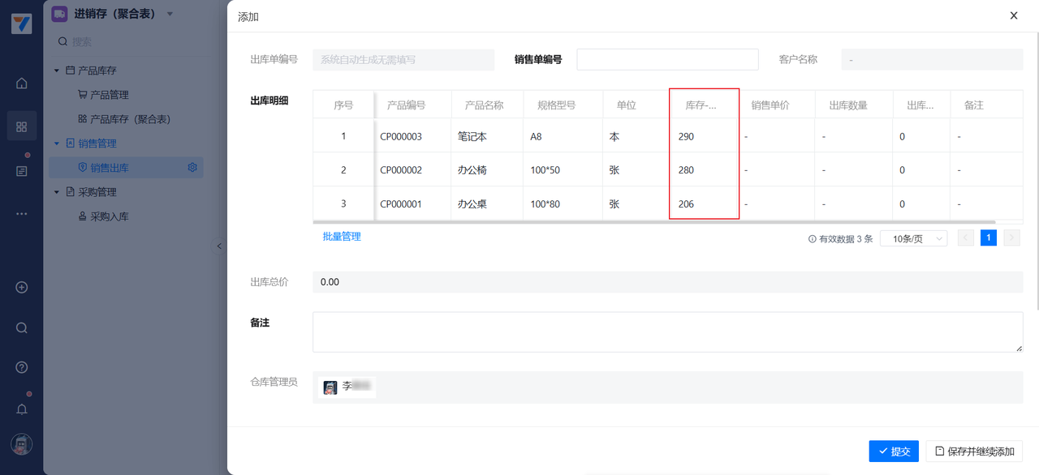Image resolution: width=1039 pixels, height=475 pixels.
Task: Click the 销售单编号 input field
Action: 667,59
